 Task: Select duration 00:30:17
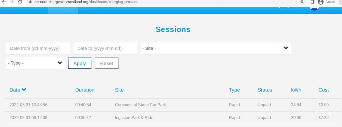pos(83,118)
